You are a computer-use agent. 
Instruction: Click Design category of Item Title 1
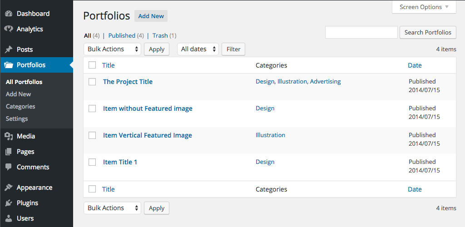pos(265,162)
